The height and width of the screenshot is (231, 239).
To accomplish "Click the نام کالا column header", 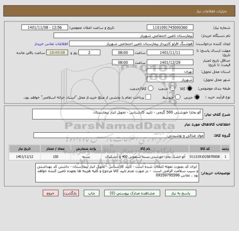I will click(145, 148).
